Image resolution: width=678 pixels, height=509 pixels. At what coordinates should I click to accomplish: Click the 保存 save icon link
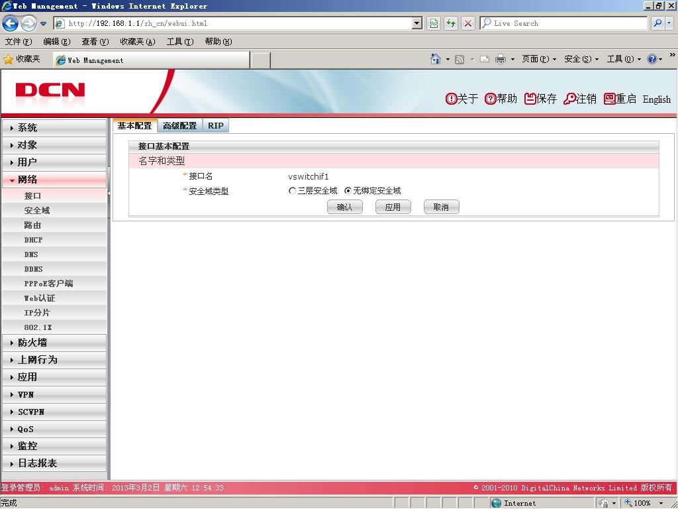[540, 99]
